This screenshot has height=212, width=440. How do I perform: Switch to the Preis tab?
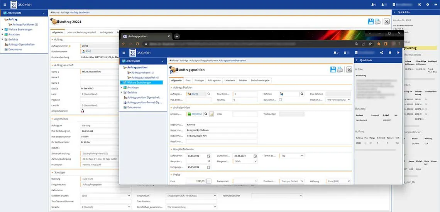point(188,80)
